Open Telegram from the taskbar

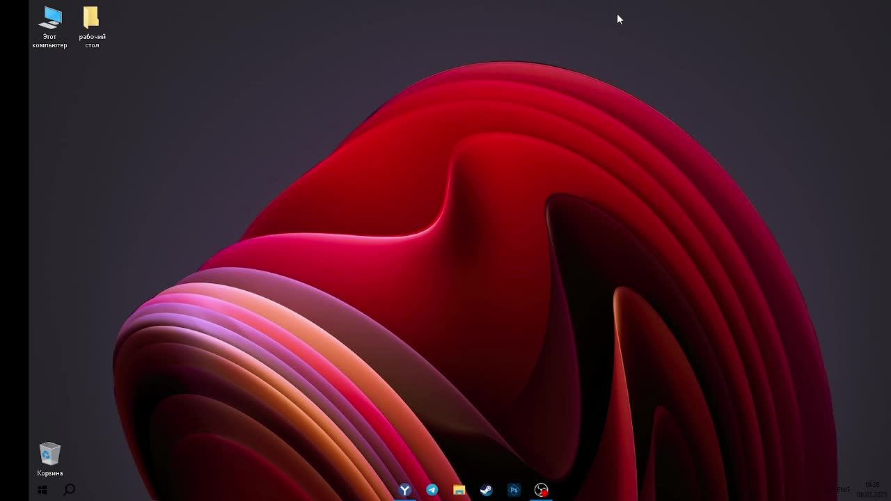(432, 490)
